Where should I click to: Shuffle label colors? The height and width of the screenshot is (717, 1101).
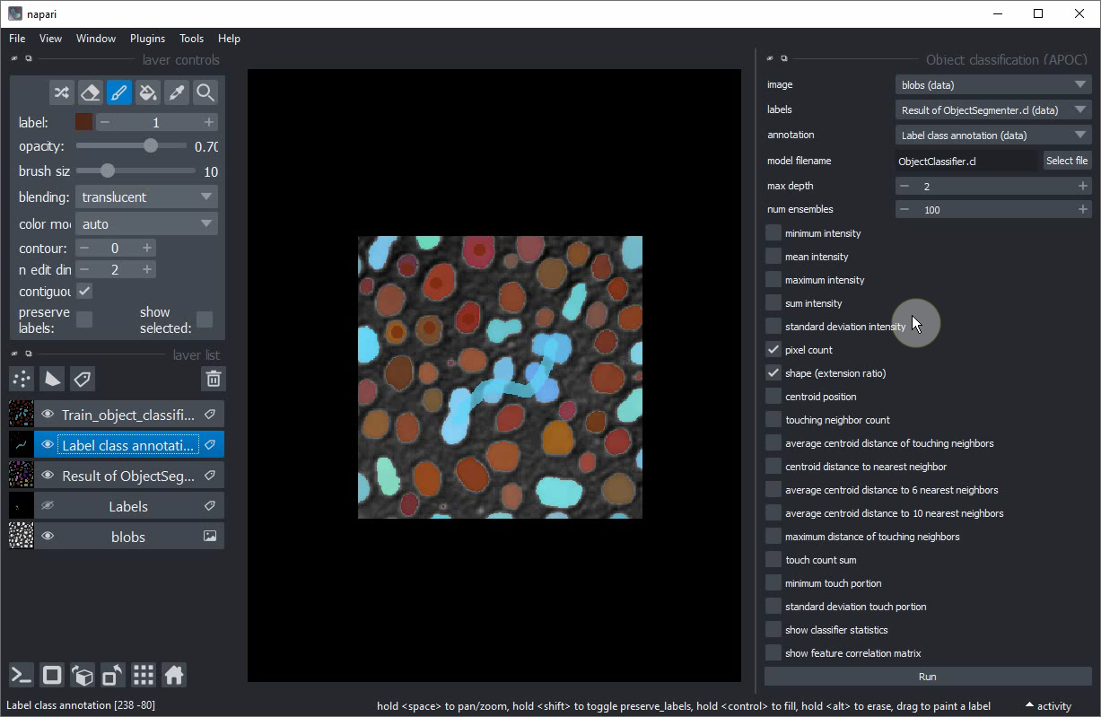(x=61, y=92)
